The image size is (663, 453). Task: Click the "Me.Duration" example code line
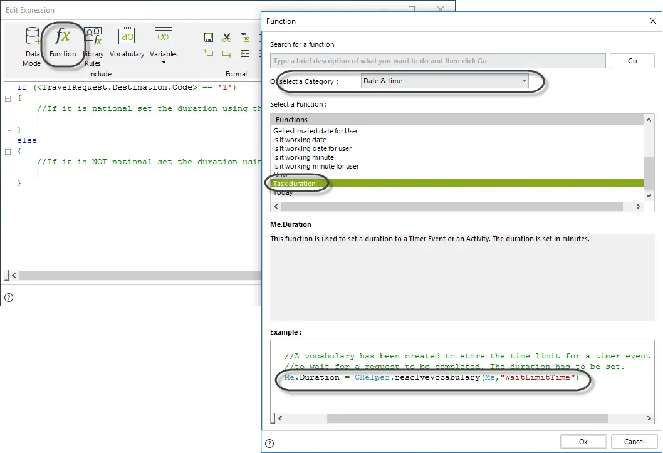coord(431,377)
